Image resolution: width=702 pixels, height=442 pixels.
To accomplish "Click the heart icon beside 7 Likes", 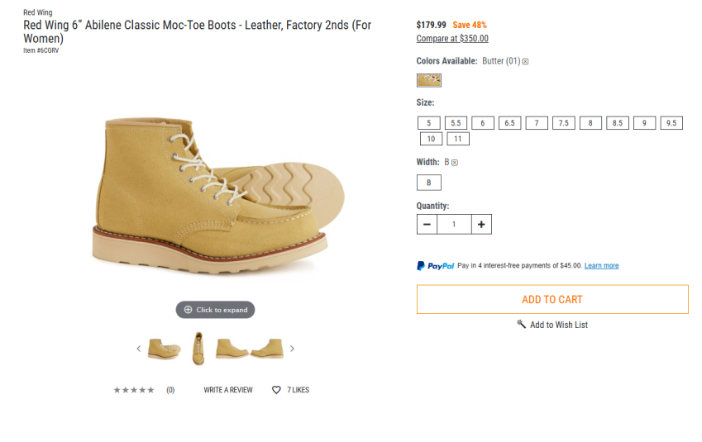I will coord(276,390).
